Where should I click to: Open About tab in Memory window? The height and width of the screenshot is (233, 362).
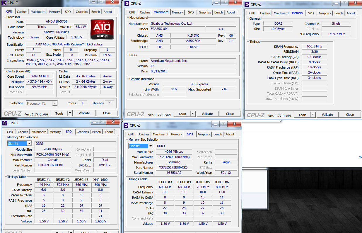351,13
